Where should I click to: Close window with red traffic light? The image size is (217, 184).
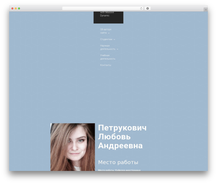coord(13,9)
